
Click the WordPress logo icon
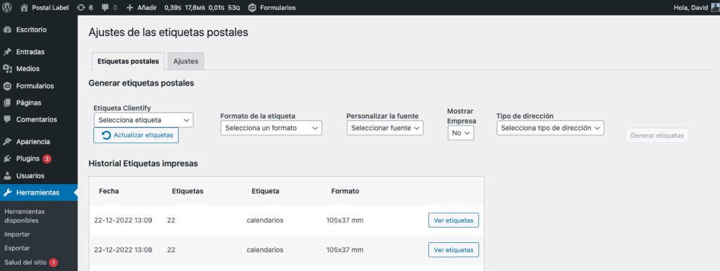pos(7,7)
